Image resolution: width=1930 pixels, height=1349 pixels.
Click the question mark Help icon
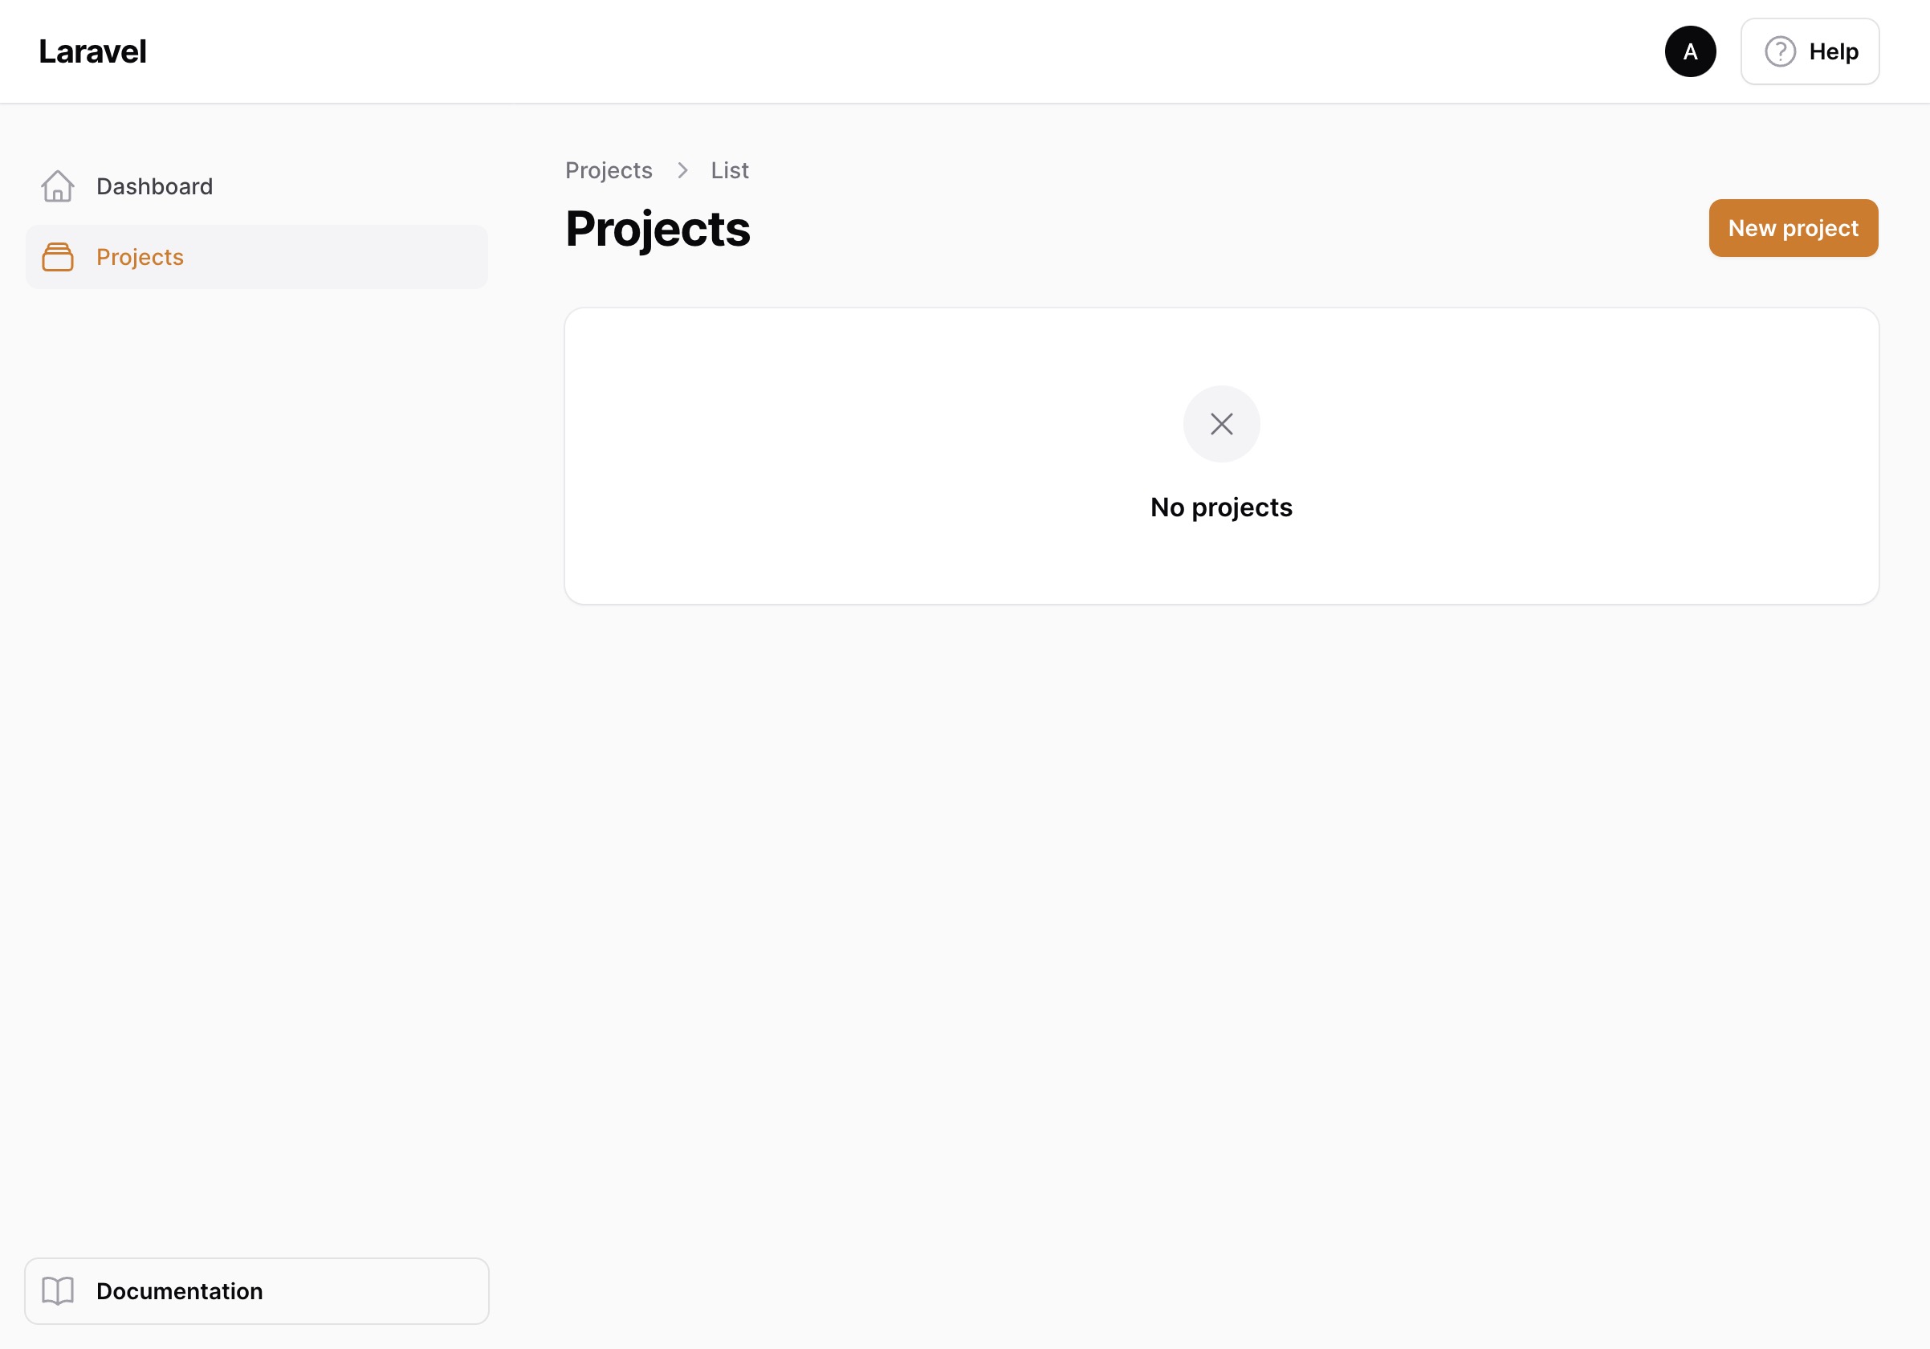point(1780,51)
